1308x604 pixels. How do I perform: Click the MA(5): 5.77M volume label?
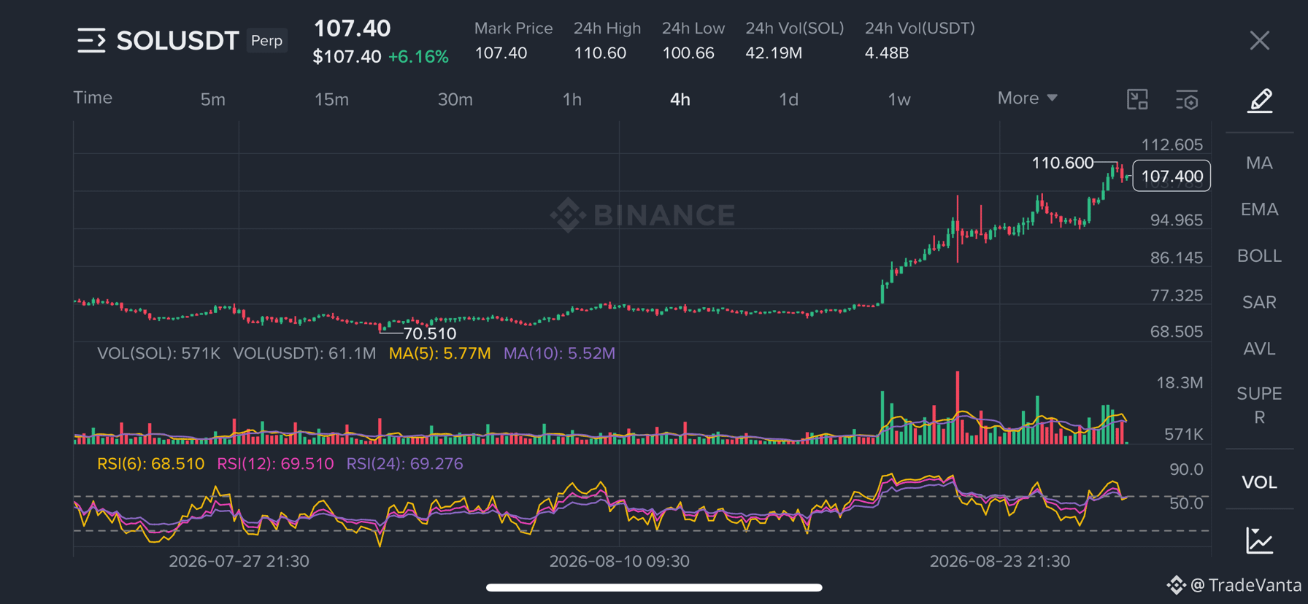pos(439,353)
